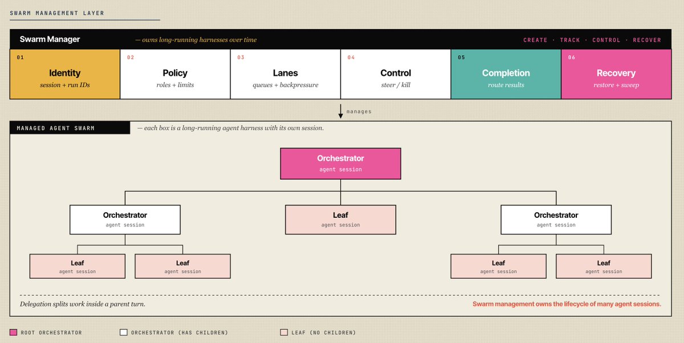Click the 'steer / kill' subtitle

click(x=396, y=85)
